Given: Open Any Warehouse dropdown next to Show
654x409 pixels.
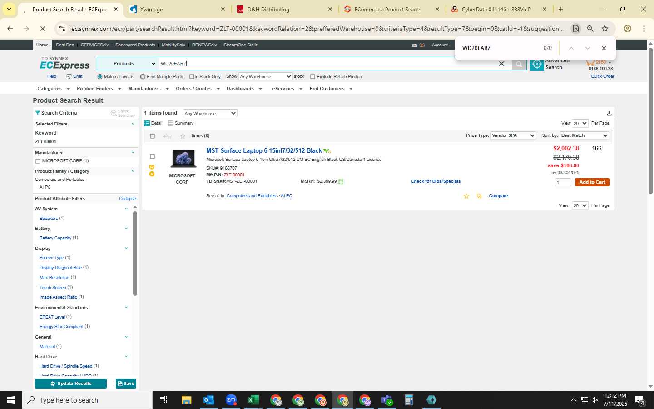Looking at the screenshot, I should tap(265, 76).
